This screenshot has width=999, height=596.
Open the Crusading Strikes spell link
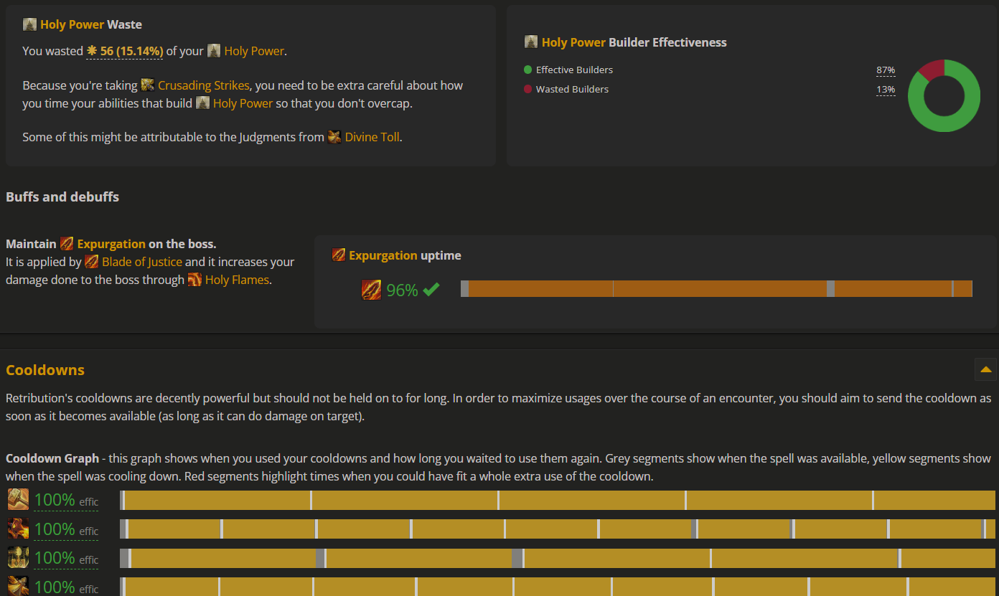pos(203,85)
